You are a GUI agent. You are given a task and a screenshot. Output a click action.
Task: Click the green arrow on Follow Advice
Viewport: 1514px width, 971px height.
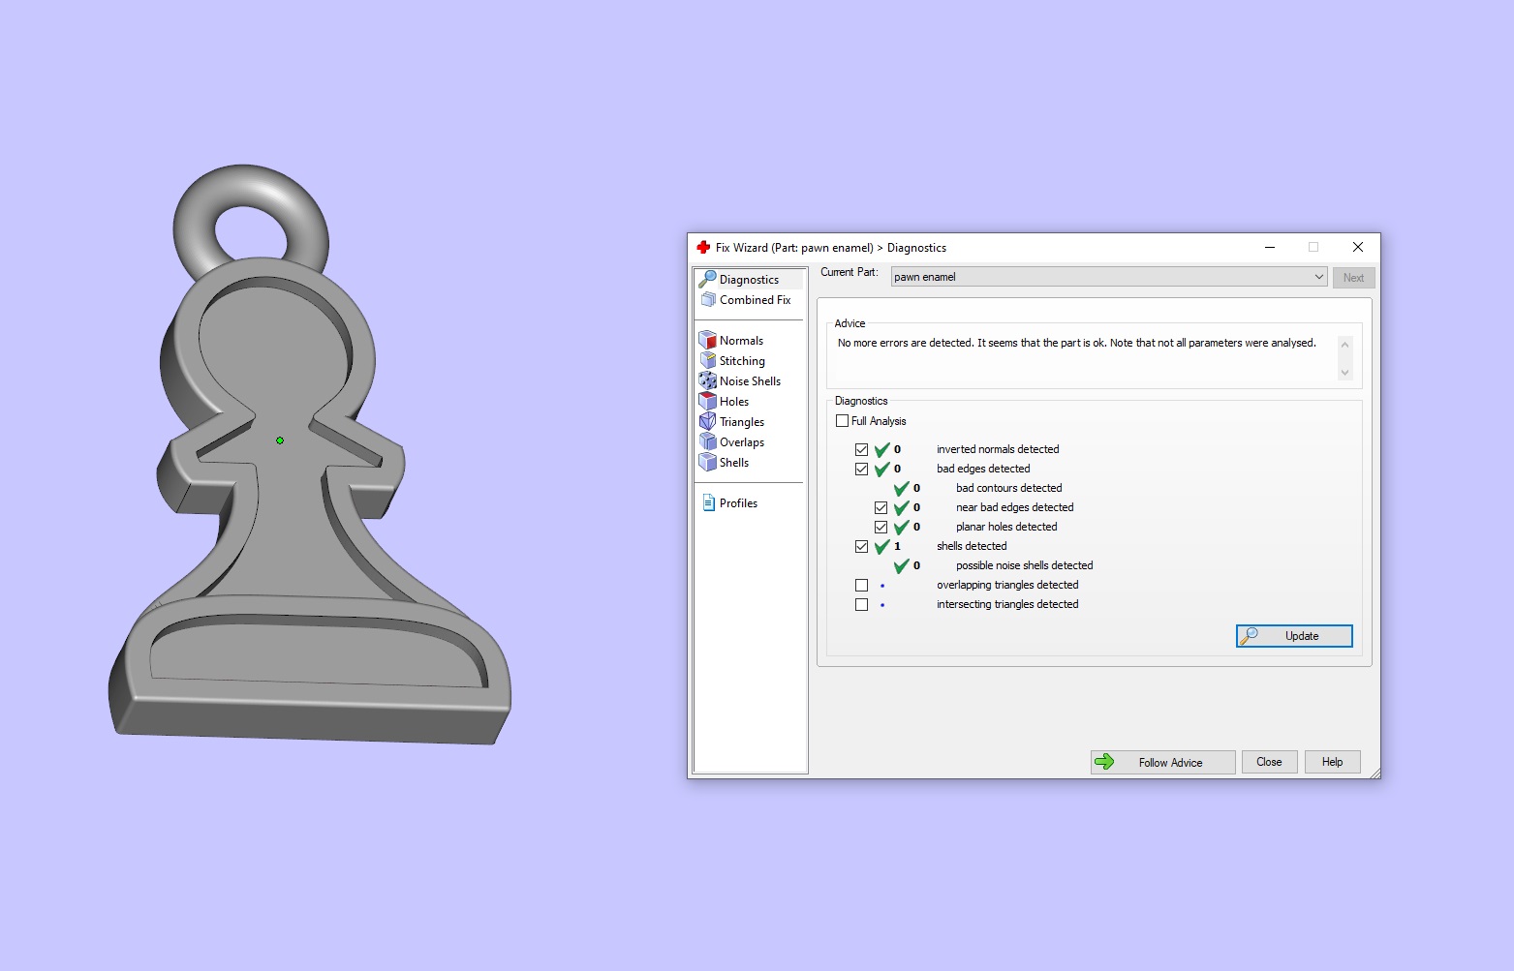tap(1104, 762)
